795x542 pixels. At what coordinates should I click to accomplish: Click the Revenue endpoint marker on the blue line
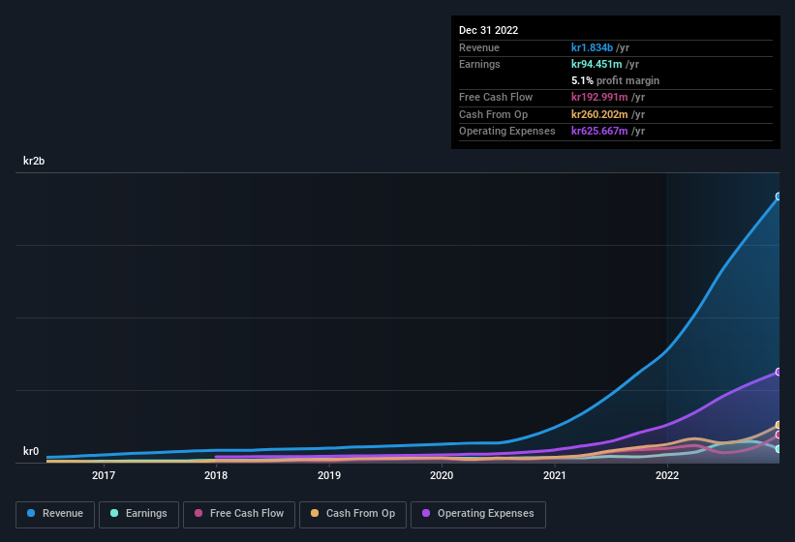779,196
